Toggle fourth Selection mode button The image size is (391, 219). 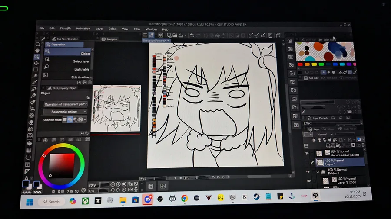point(80,120)
